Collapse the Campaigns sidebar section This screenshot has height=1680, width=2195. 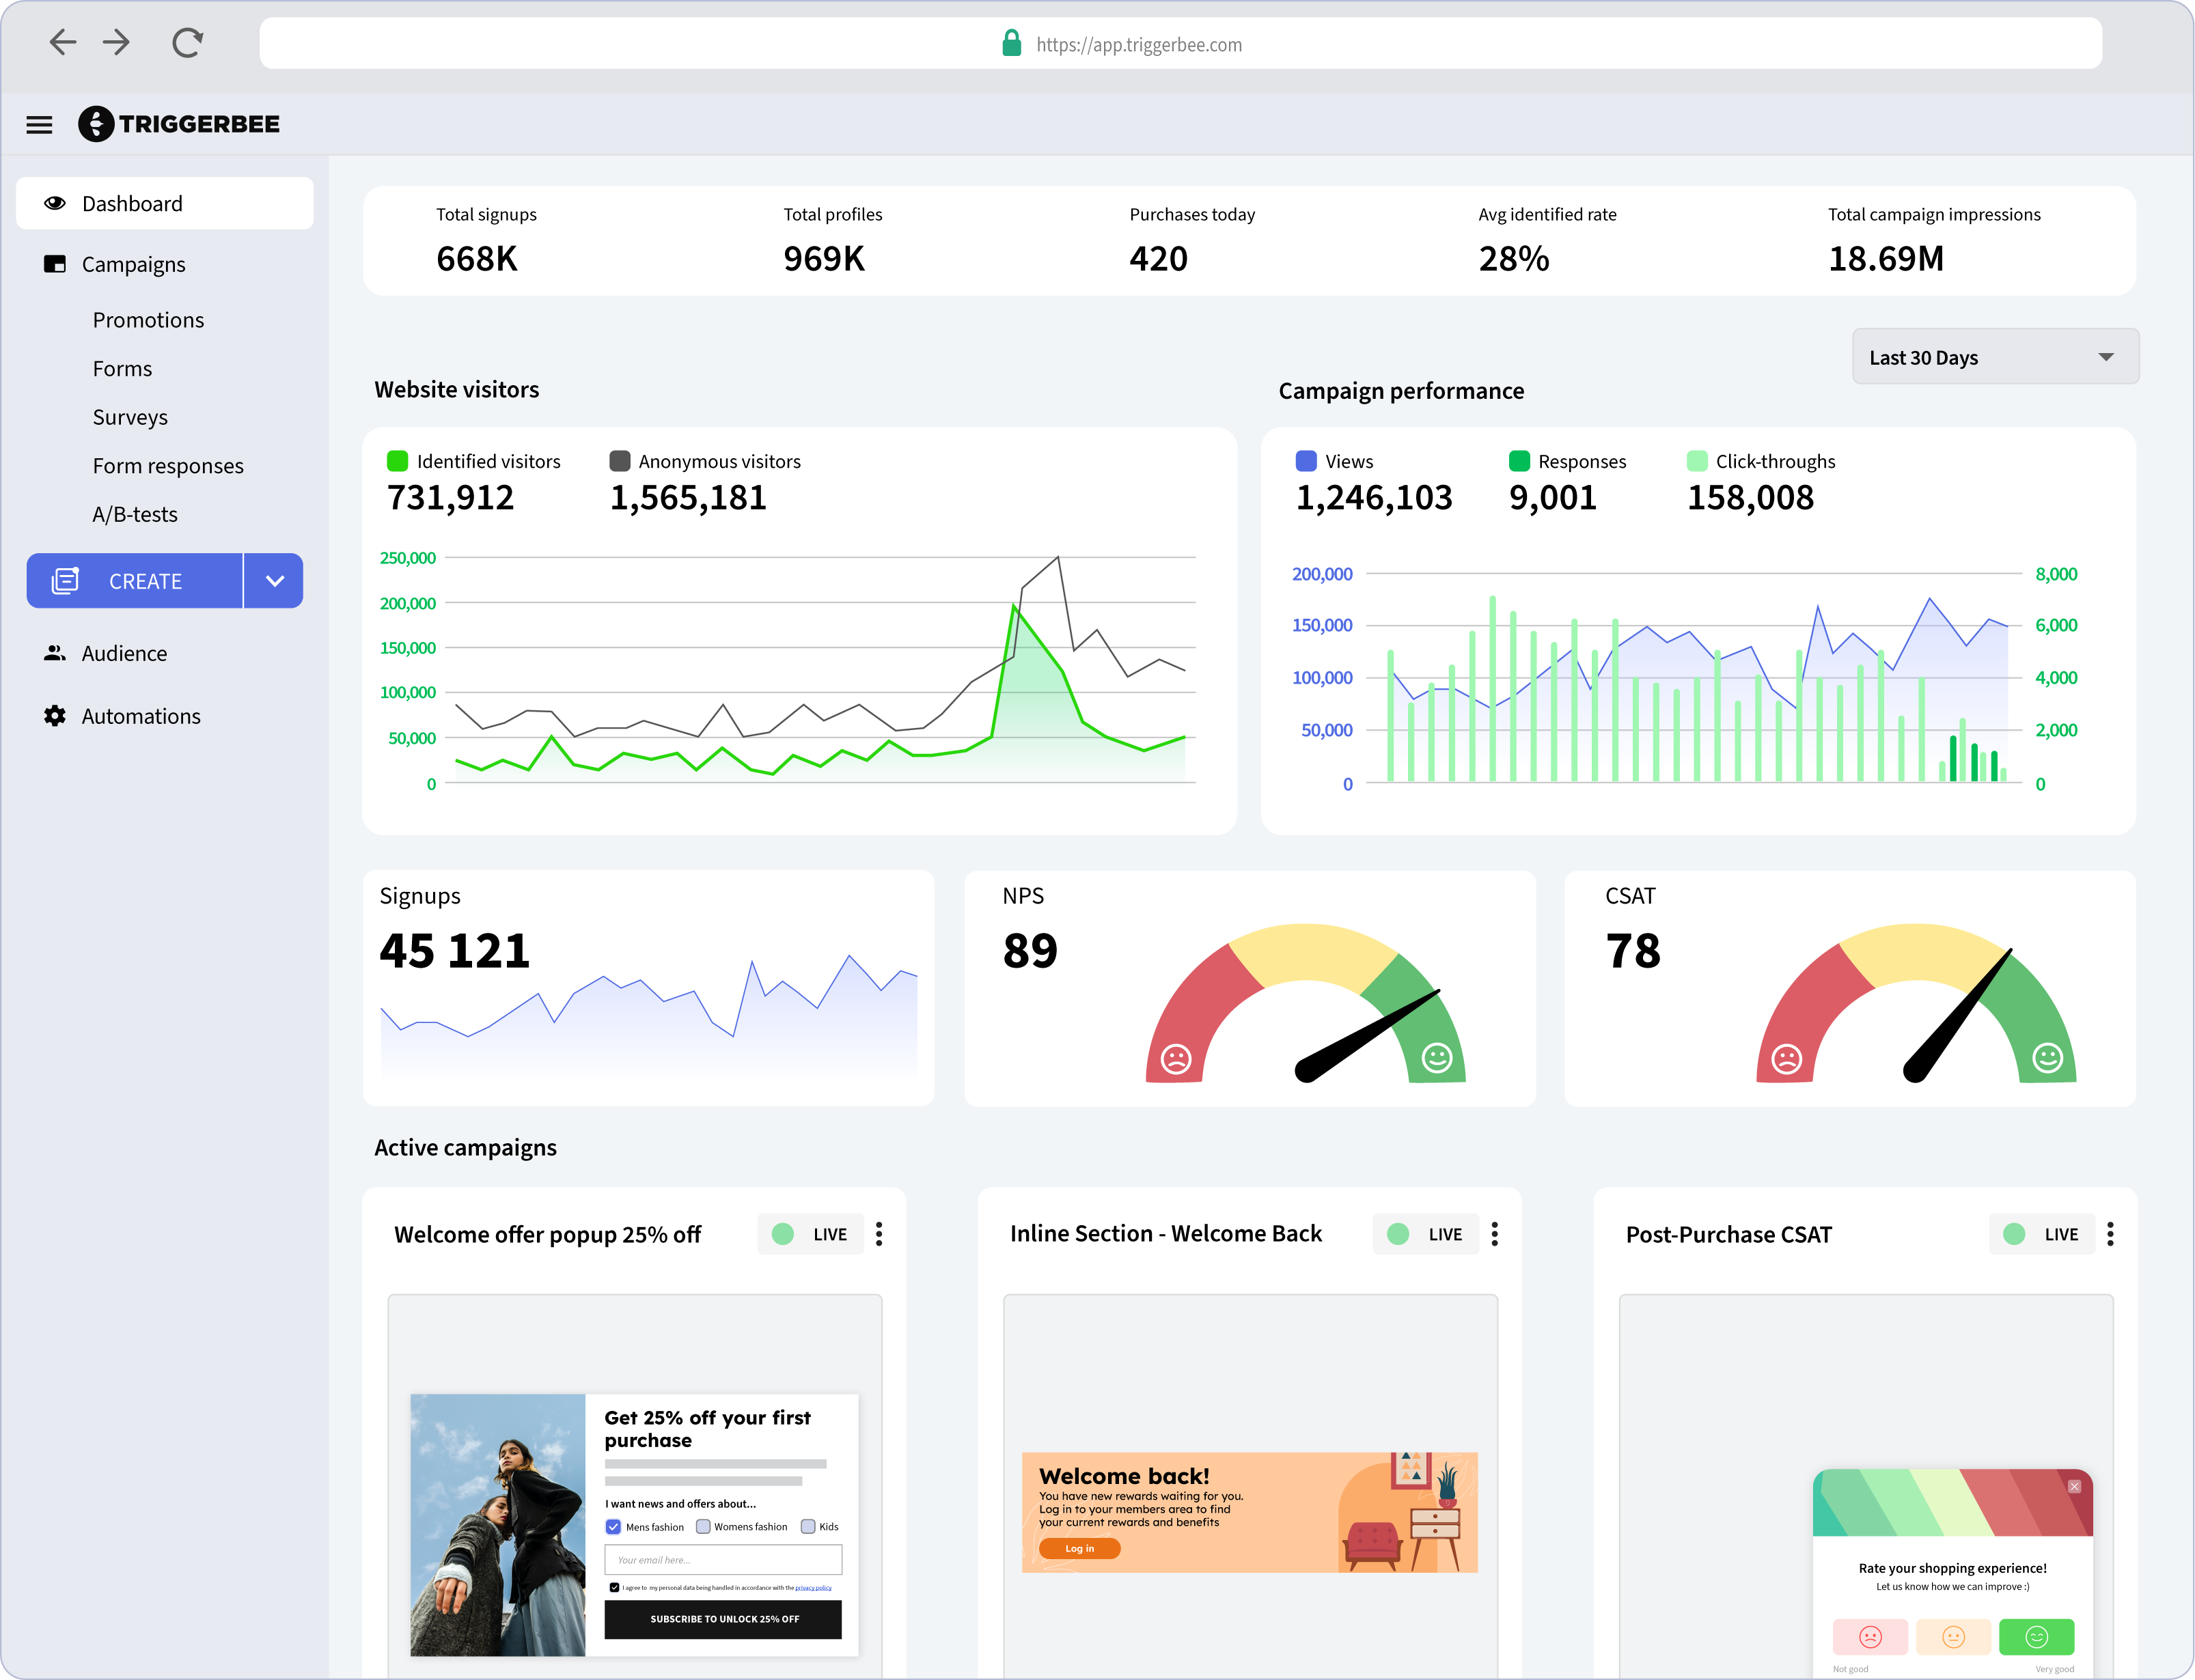[x=133, y=265]
